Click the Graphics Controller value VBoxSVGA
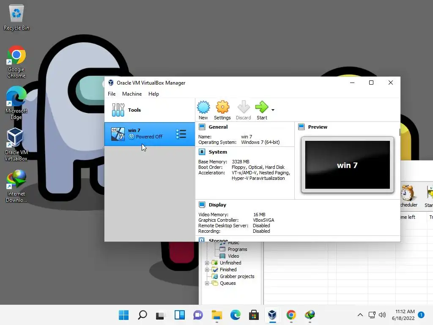This screenshot has width=433, height=325. pyautogui.click(x=263, y=220)
